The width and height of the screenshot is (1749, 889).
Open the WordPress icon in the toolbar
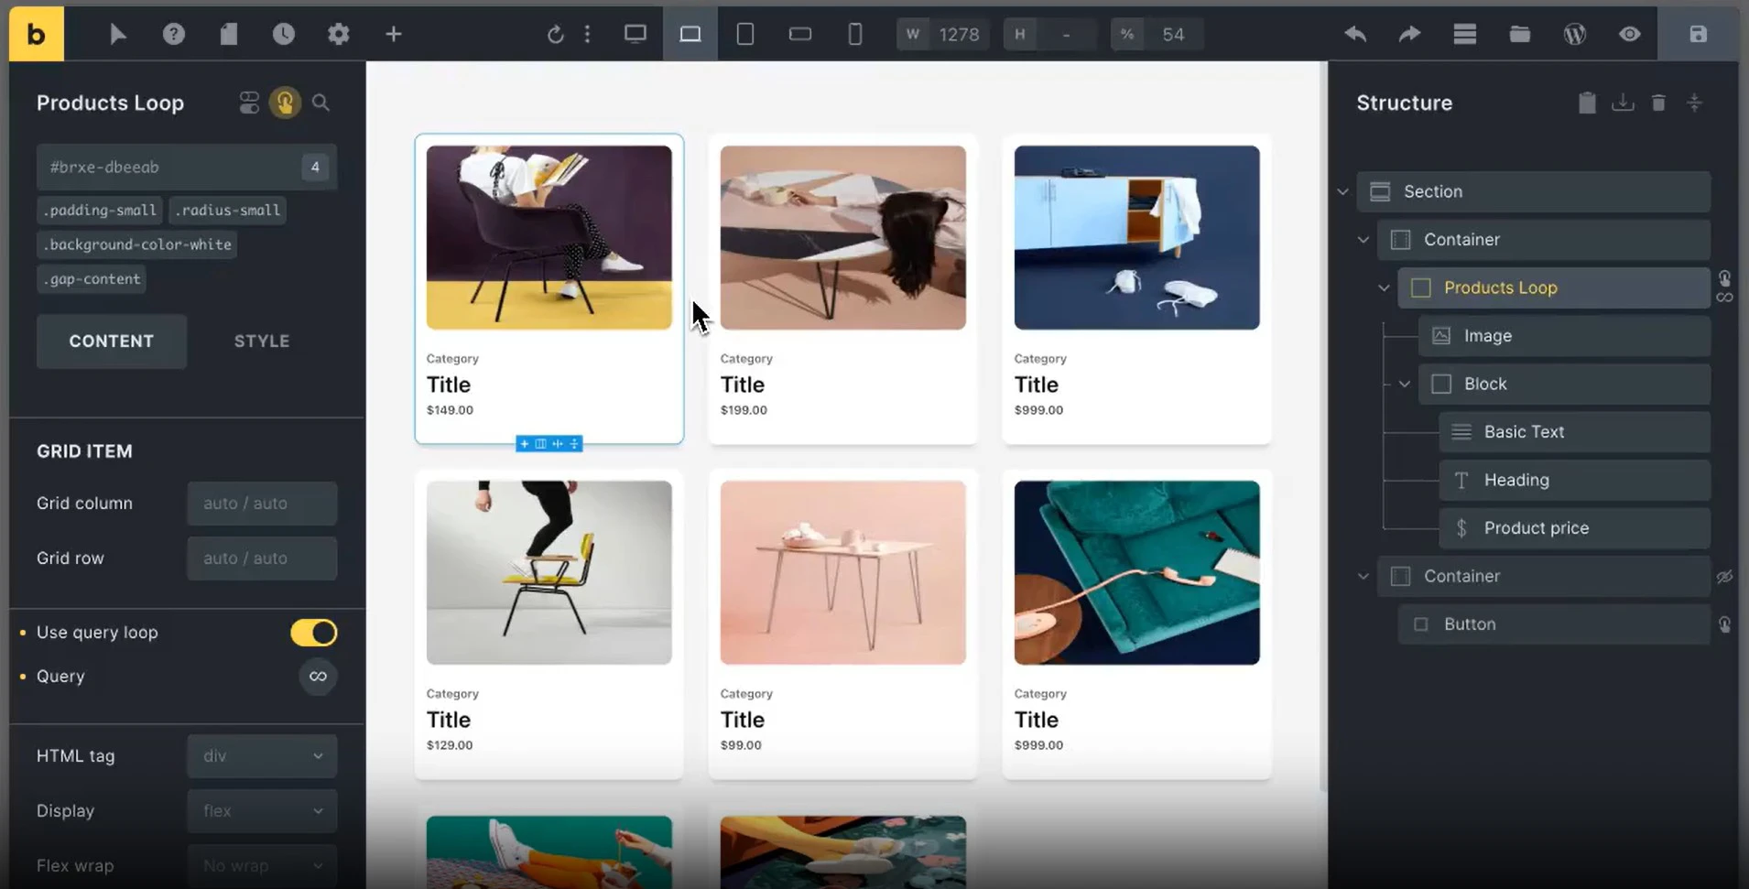[x=1575, y=34]
